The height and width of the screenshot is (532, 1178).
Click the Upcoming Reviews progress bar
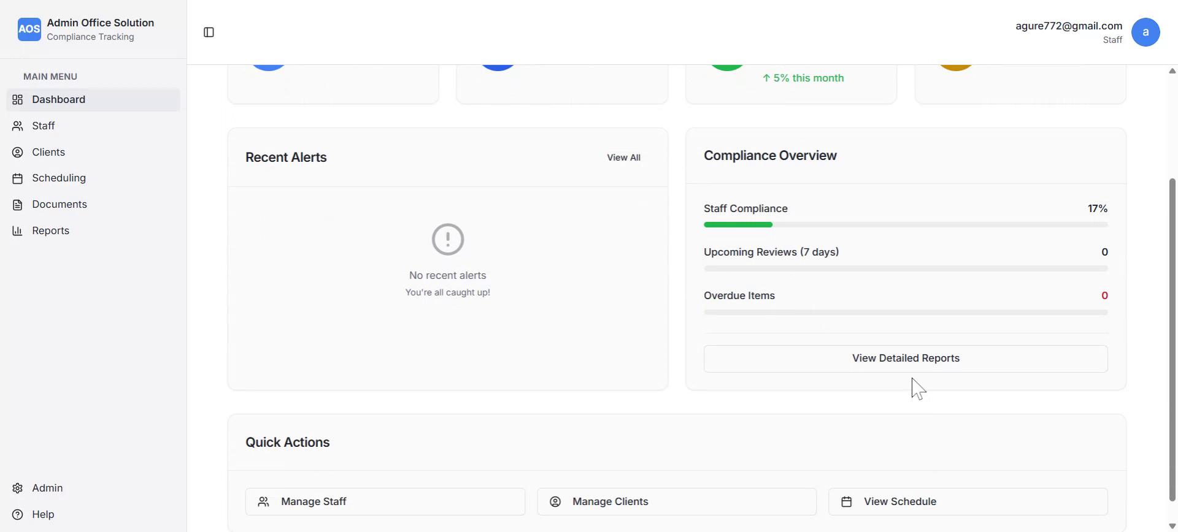906,268
